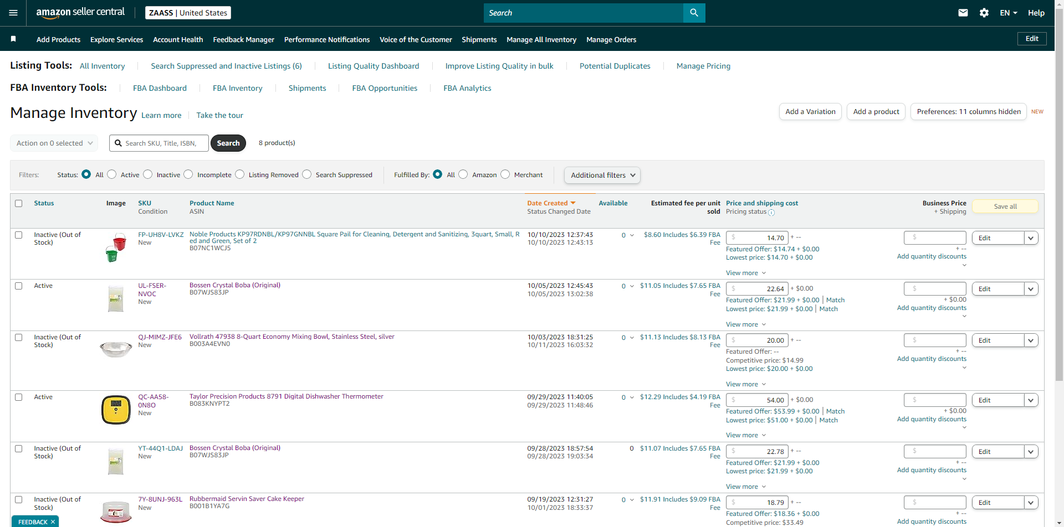Select checkbox for Noble Products pail row
The width and height of the screenshot is (1064, 527).
pyautogui.click(x=19, y=235)
